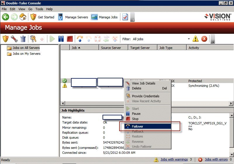Expand the main toolbar overflow handle

(x=133, y=17)
